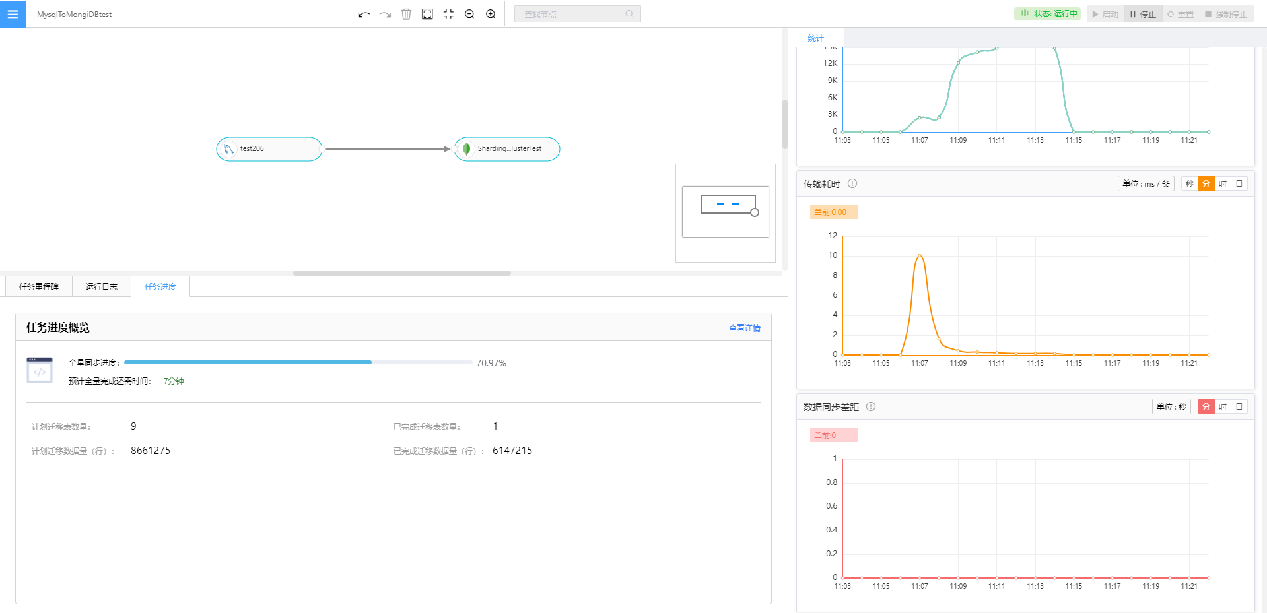1267x613 pixels.
Task: Click the 状态: 运行中 status badge
Action: 1047,14
